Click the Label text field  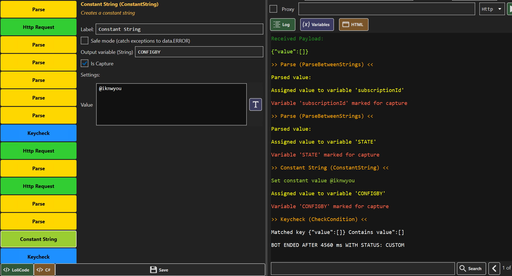point(179,29)
